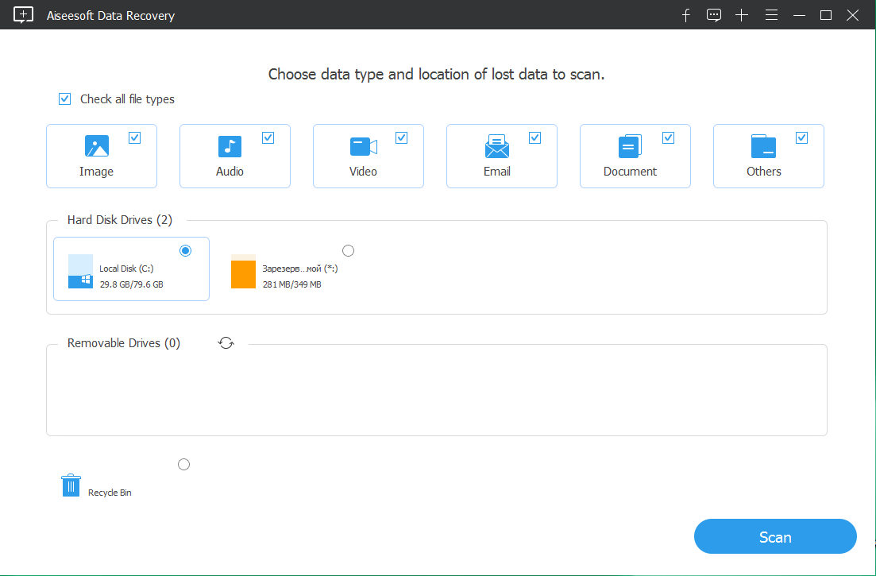
Task: Select the radio button for the Зарезерв drive
Action: (x=348, y=249)
